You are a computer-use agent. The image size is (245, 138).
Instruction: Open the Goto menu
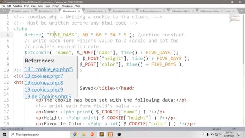point(40,6)
